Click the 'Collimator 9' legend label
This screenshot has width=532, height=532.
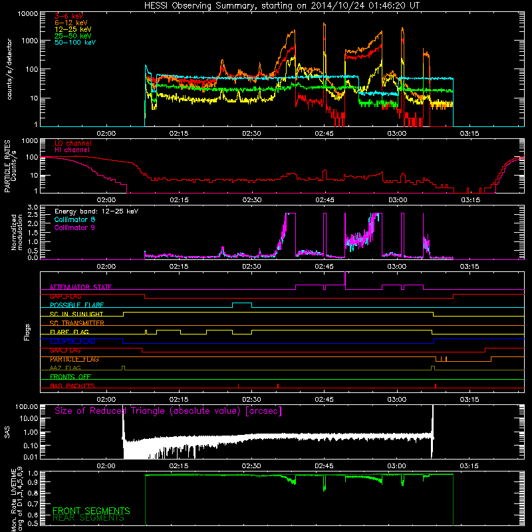(x=74, y=227)
